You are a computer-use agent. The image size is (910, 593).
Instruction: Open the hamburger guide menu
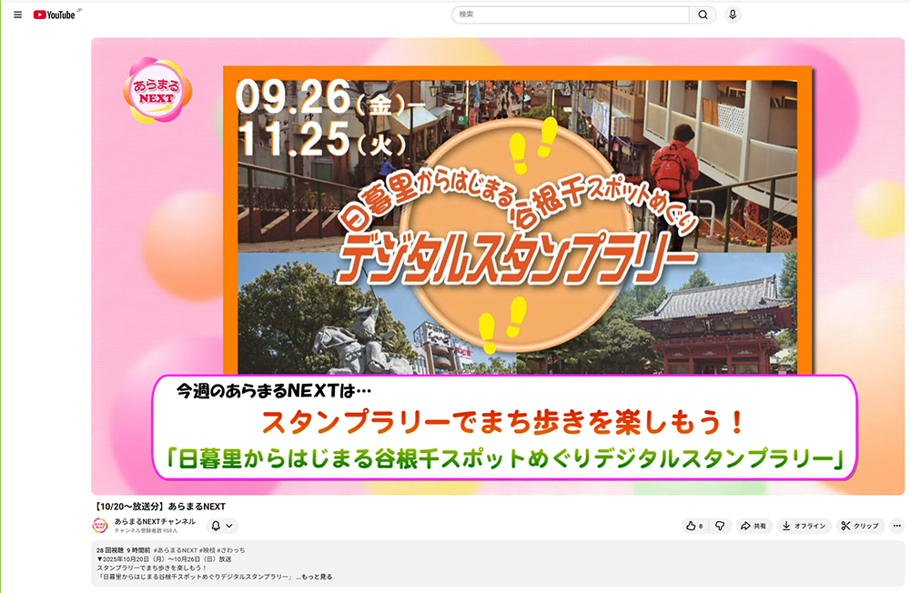(17, 15)
